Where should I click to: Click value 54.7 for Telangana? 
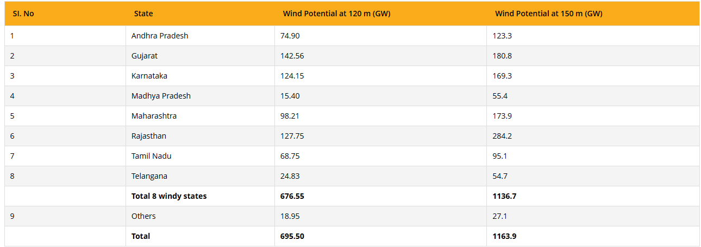(500, 176)
